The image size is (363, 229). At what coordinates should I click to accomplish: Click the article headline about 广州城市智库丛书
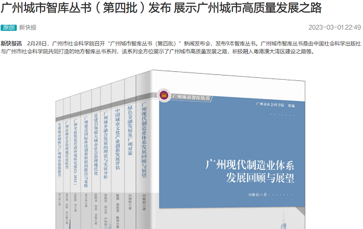tap(162, 8)
